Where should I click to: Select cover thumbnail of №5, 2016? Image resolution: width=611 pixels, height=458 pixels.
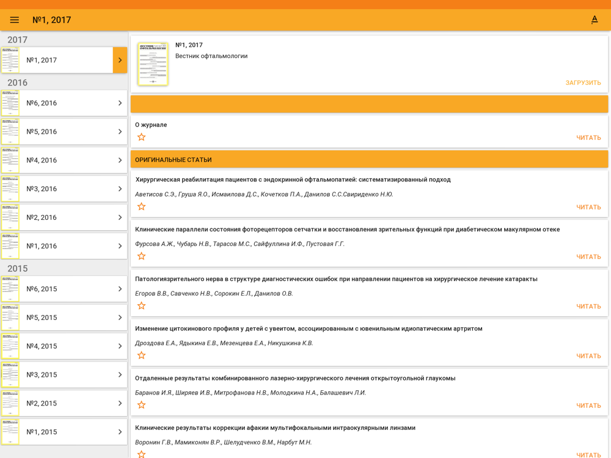click(x=10, y=132)
